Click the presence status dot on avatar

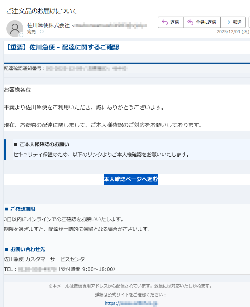(x=21, y=35)
